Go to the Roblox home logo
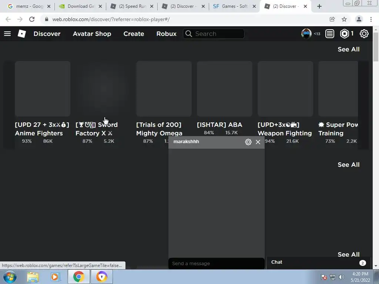This screenshot has width=379, height=284. coord(22,34)
